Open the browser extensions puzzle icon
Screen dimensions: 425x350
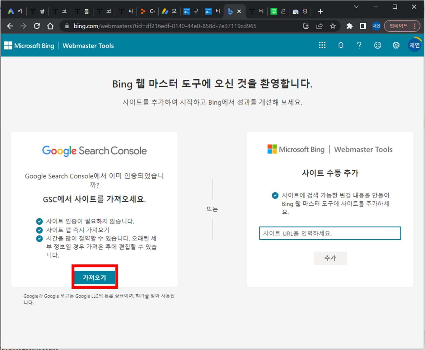click(349, 26)
